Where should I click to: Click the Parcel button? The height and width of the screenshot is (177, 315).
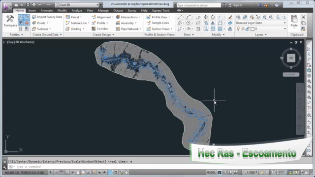(73, 17)
